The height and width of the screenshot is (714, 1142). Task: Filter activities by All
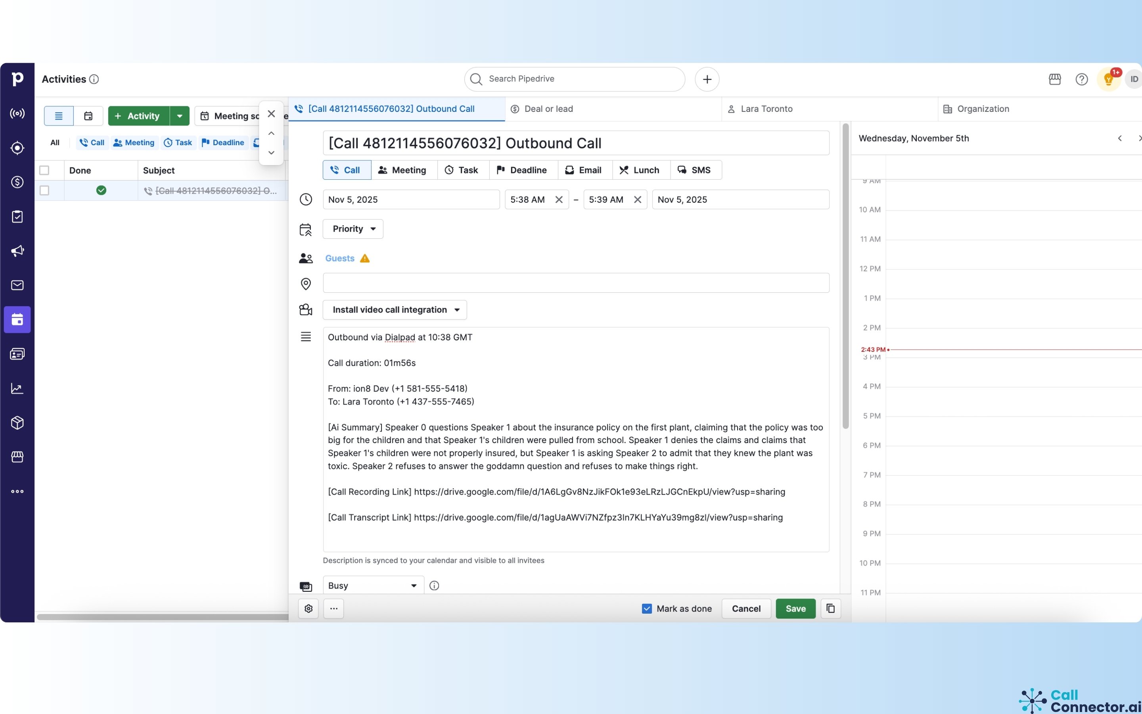tap(55, 143)
